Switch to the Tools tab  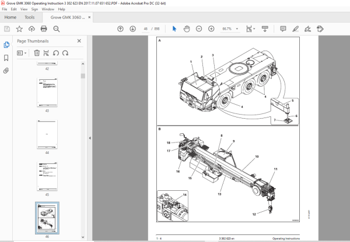[30, 17]
